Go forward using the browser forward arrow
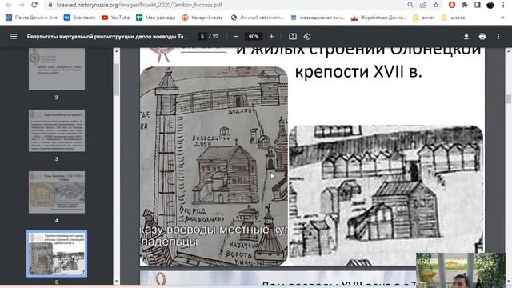512x288 pixels. [22, 5]
